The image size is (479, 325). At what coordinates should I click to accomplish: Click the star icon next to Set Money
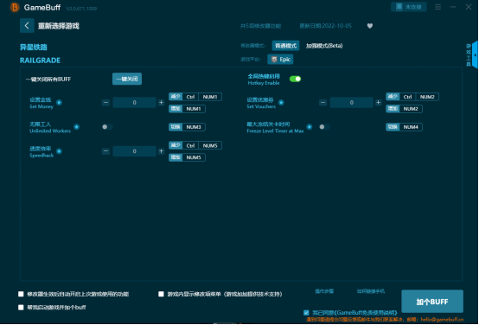pyautogui.click(x=60, y=103)
